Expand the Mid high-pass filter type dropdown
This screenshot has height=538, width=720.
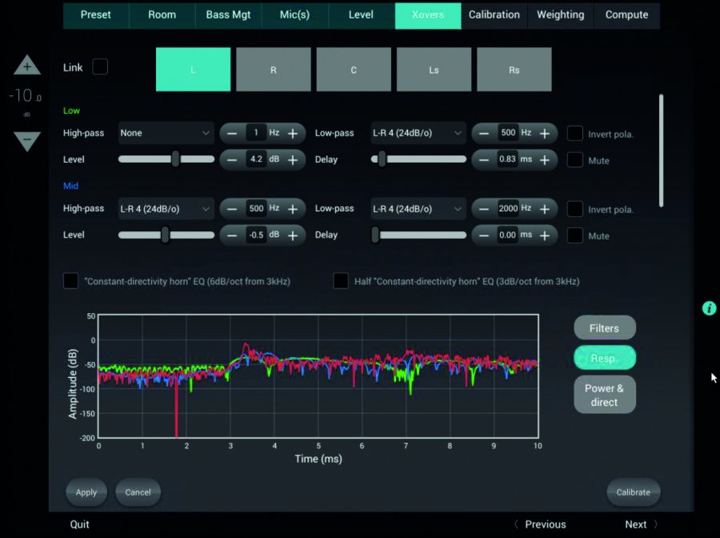[x=166, y=209]
